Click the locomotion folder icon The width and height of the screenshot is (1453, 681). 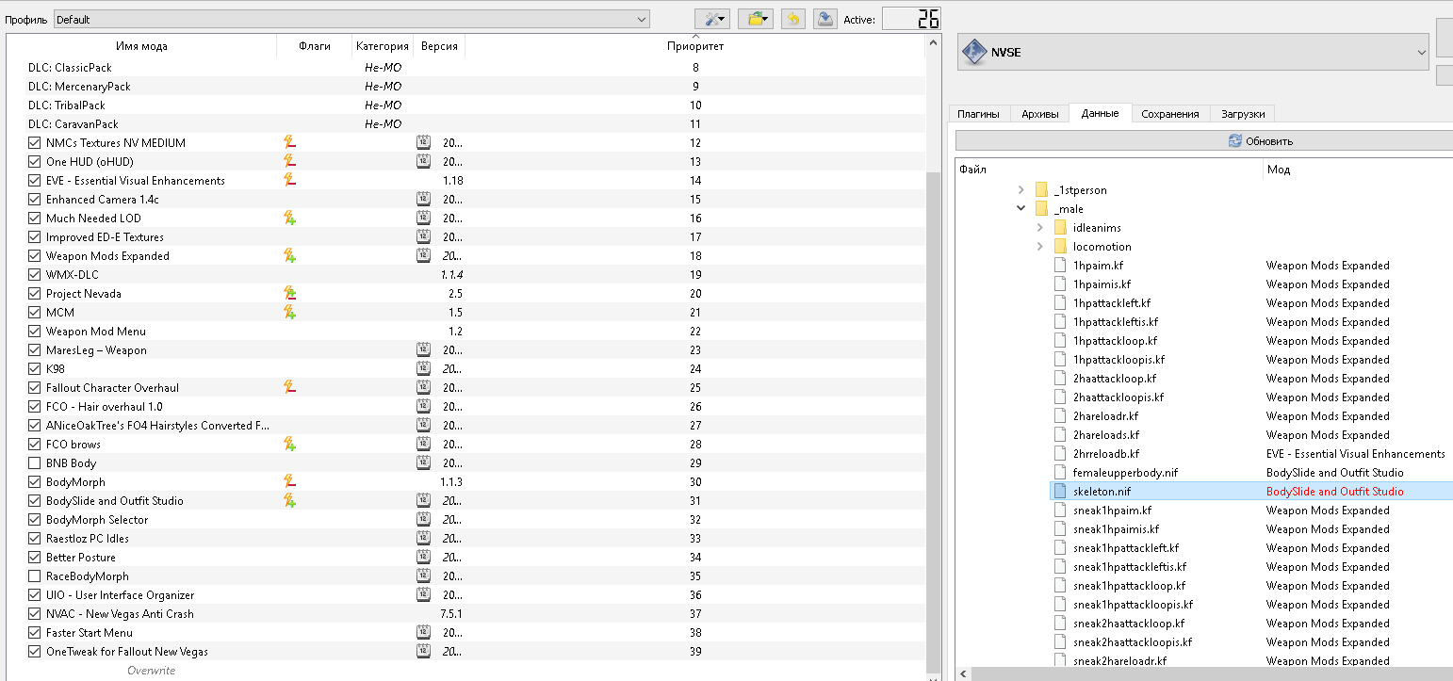point(1060,247)
